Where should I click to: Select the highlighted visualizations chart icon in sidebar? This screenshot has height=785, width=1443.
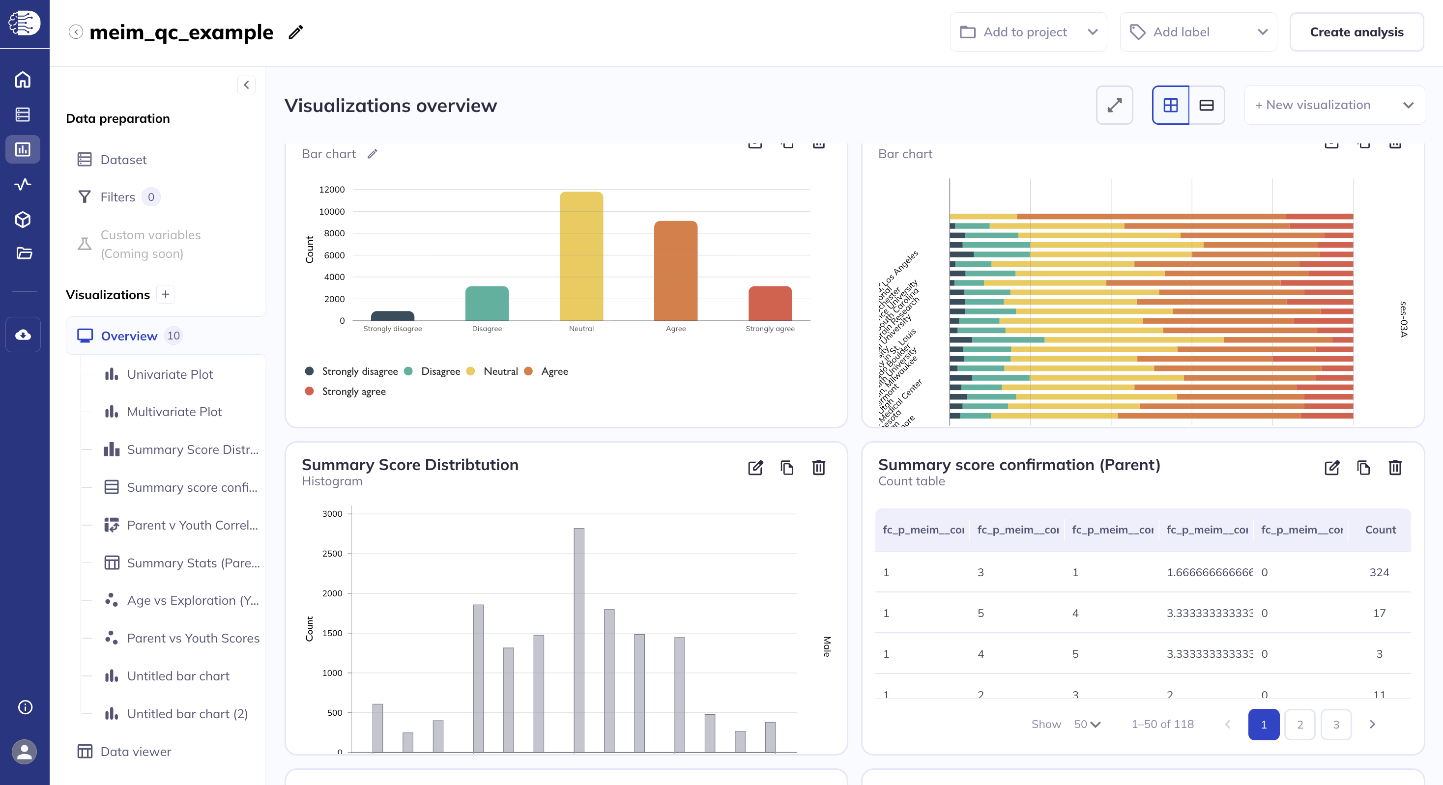[x=23, y=149]
